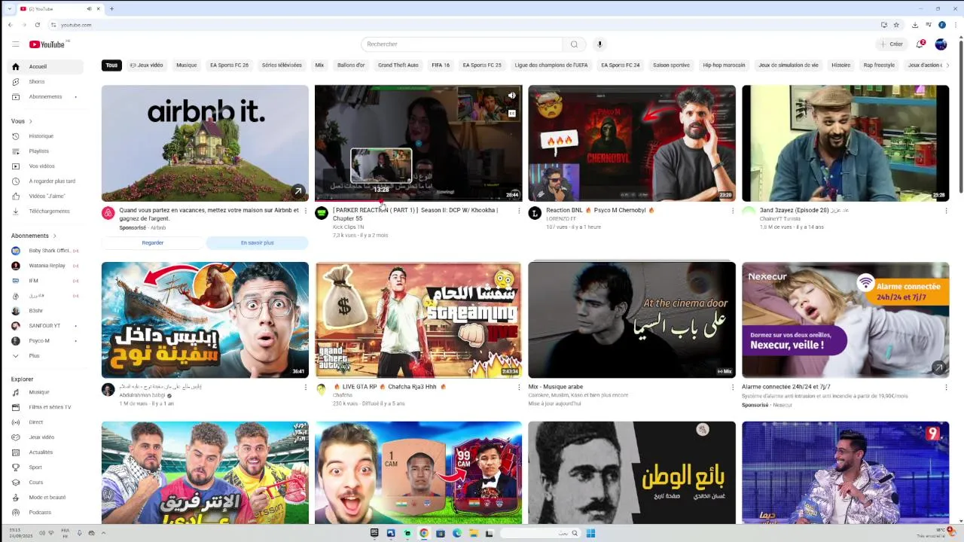Click the Créer button
Image resolution: width=964 pixels, height=542 pixels.
point(891,44)
